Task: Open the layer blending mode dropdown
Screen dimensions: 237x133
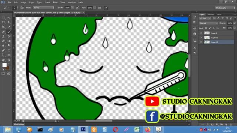Action: (x=208, y=23)
